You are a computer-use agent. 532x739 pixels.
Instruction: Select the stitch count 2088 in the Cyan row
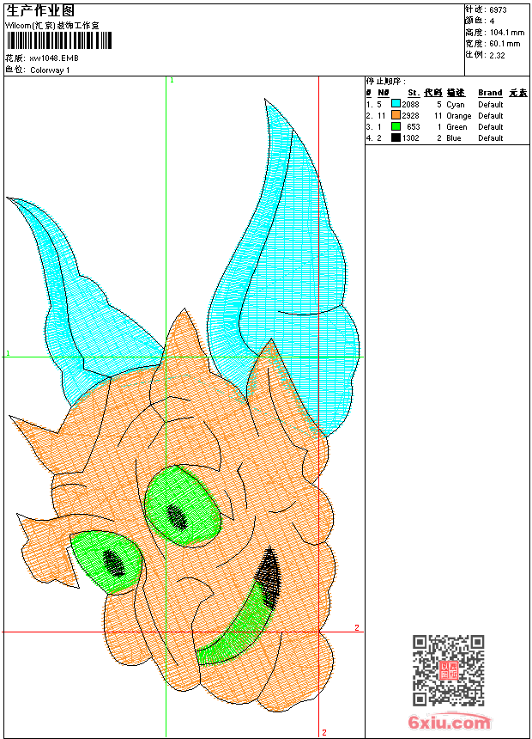tap(410, 105)
